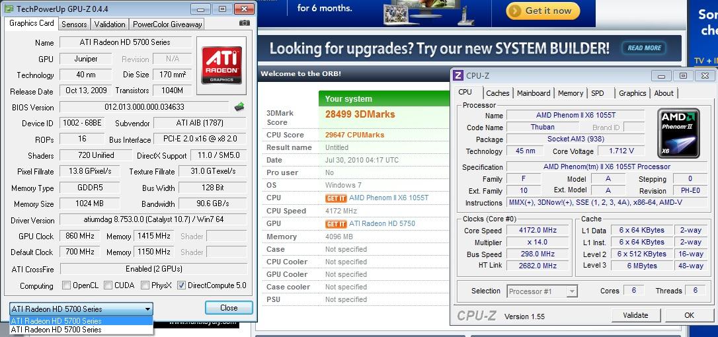Image resolution: width=718 pixels, height=337 pixels.
Task: Click the Core Speed 4172.0 MHz value
Action: [536, 231]
